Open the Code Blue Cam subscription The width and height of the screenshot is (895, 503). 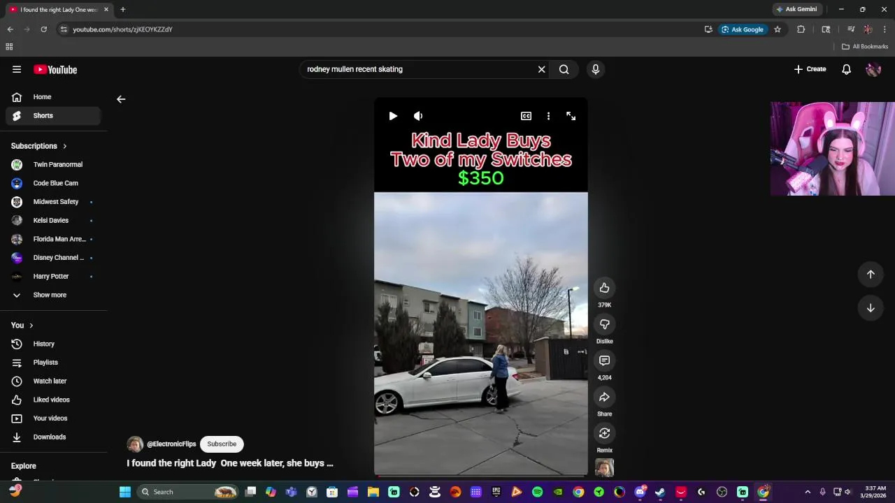coord(53,183)
